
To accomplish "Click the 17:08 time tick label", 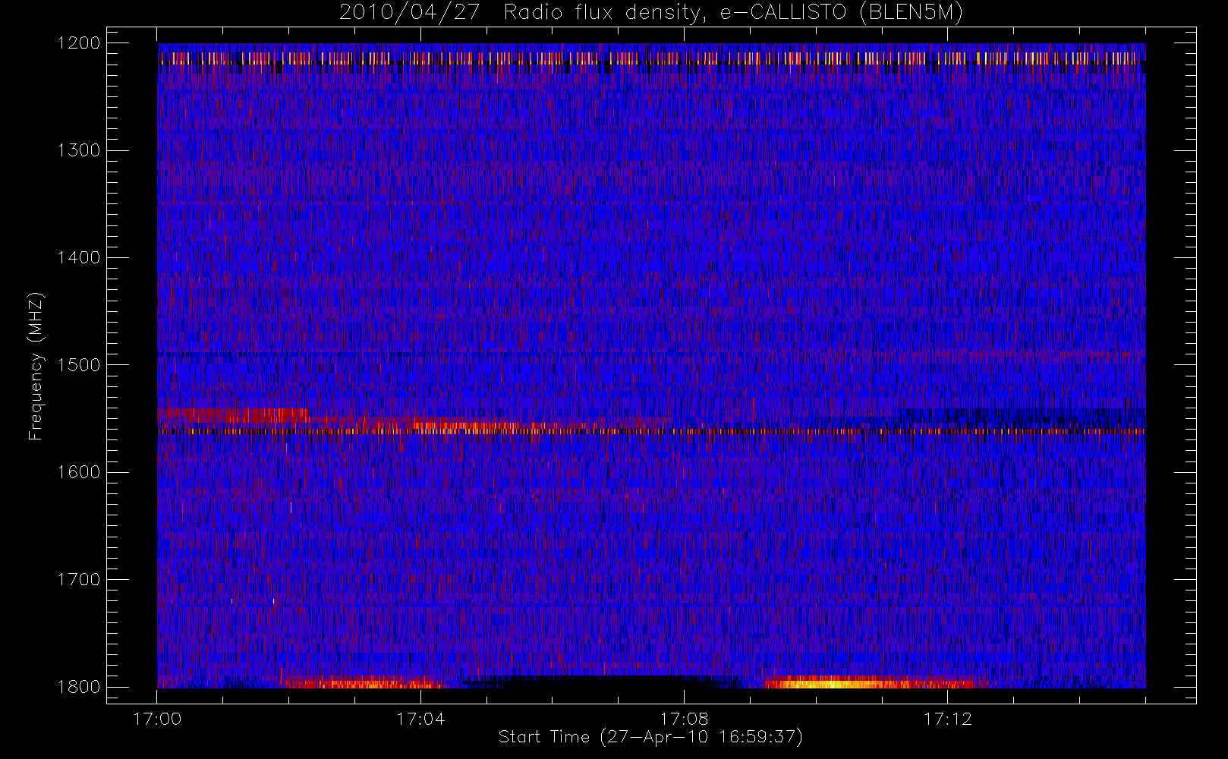I will (x=684, y=719).
